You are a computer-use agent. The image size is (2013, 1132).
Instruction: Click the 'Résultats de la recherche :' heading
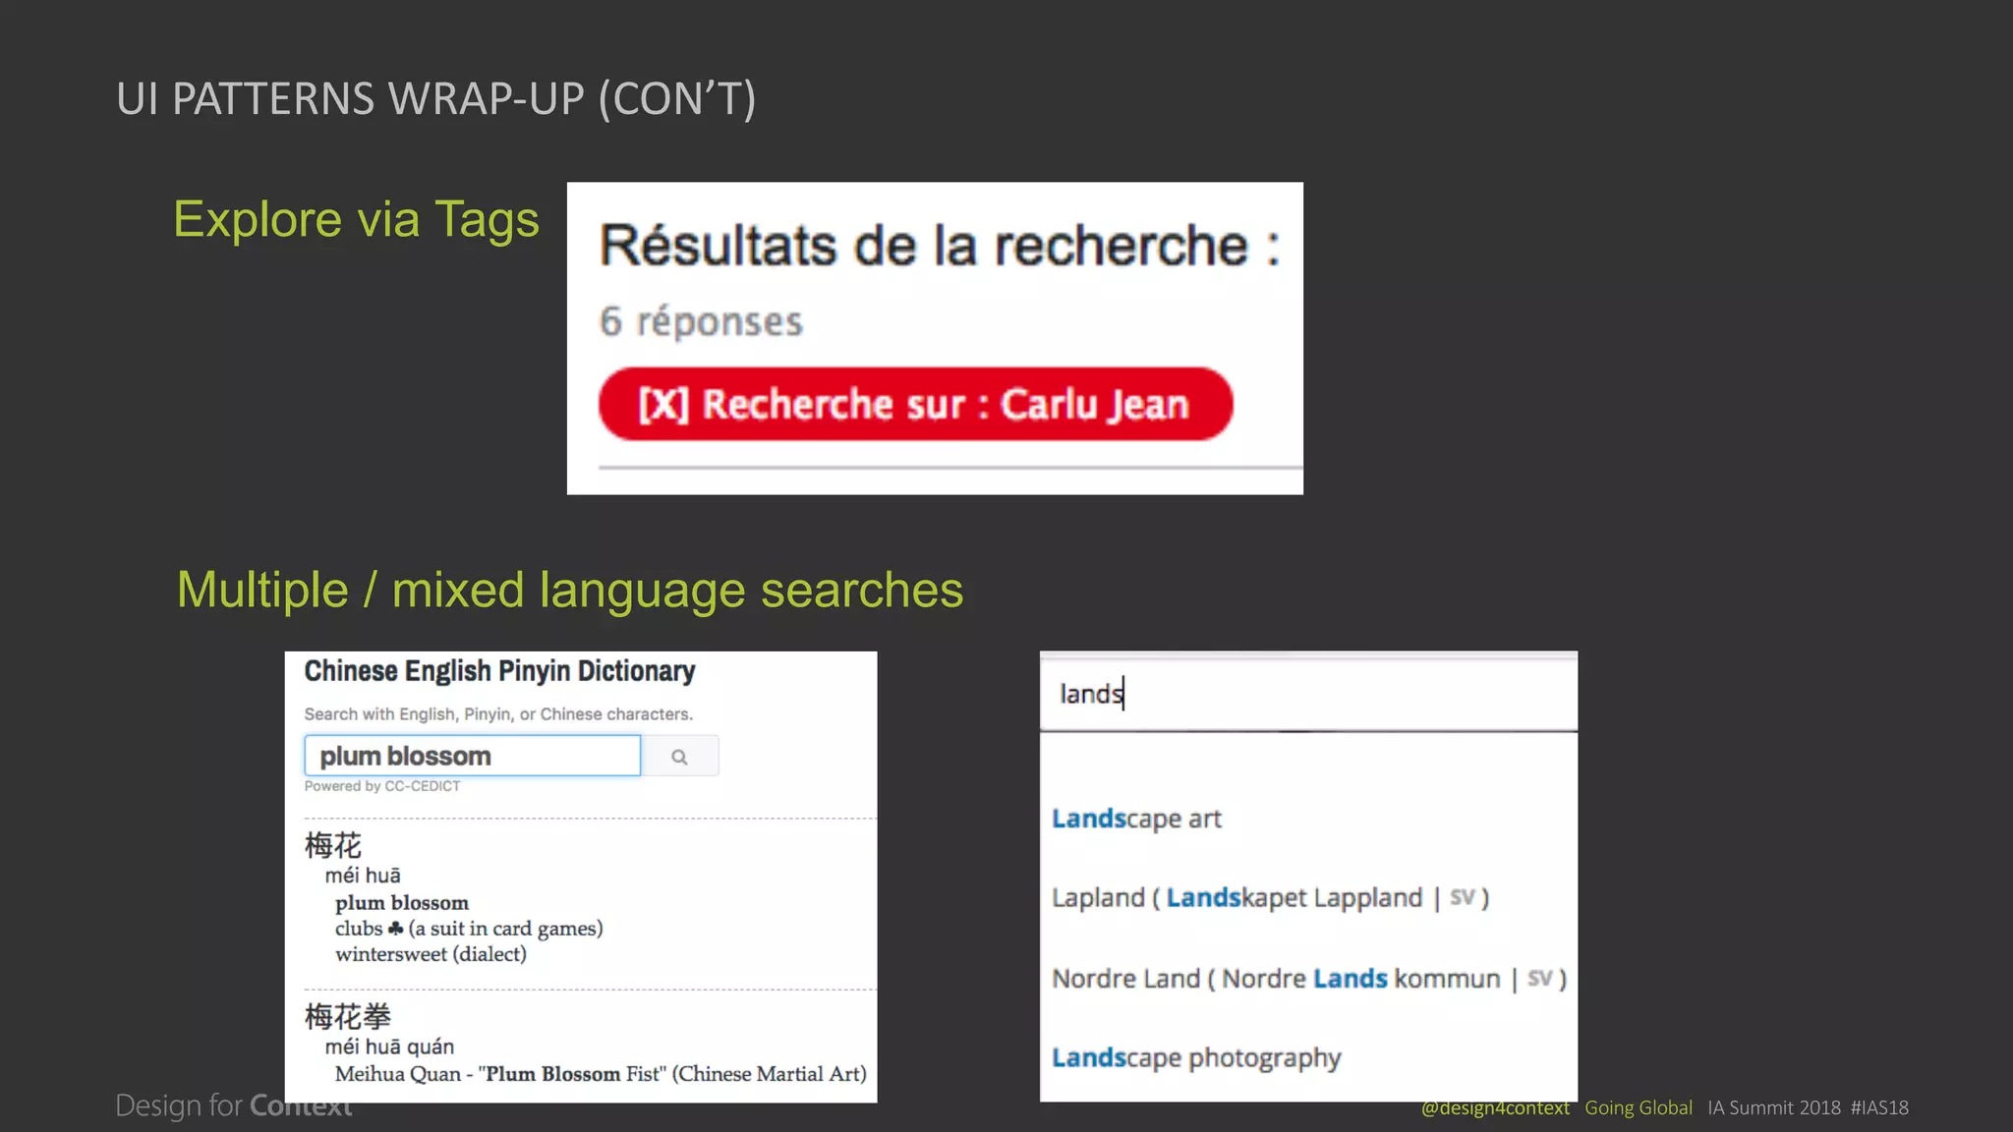(x=940, y=246)
